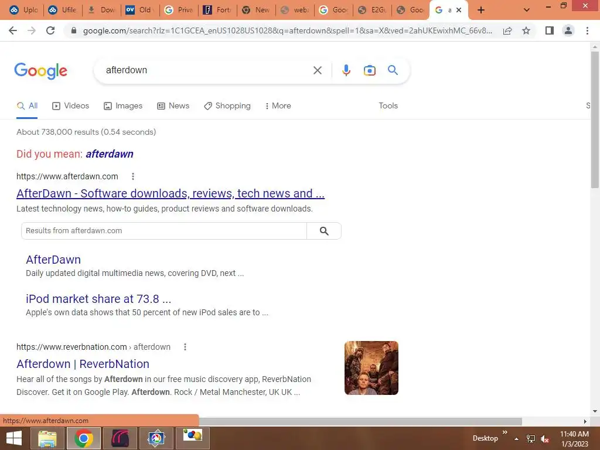600x450 pixels.
Task: Switch to the Shopping results tab
Action: 227,106
